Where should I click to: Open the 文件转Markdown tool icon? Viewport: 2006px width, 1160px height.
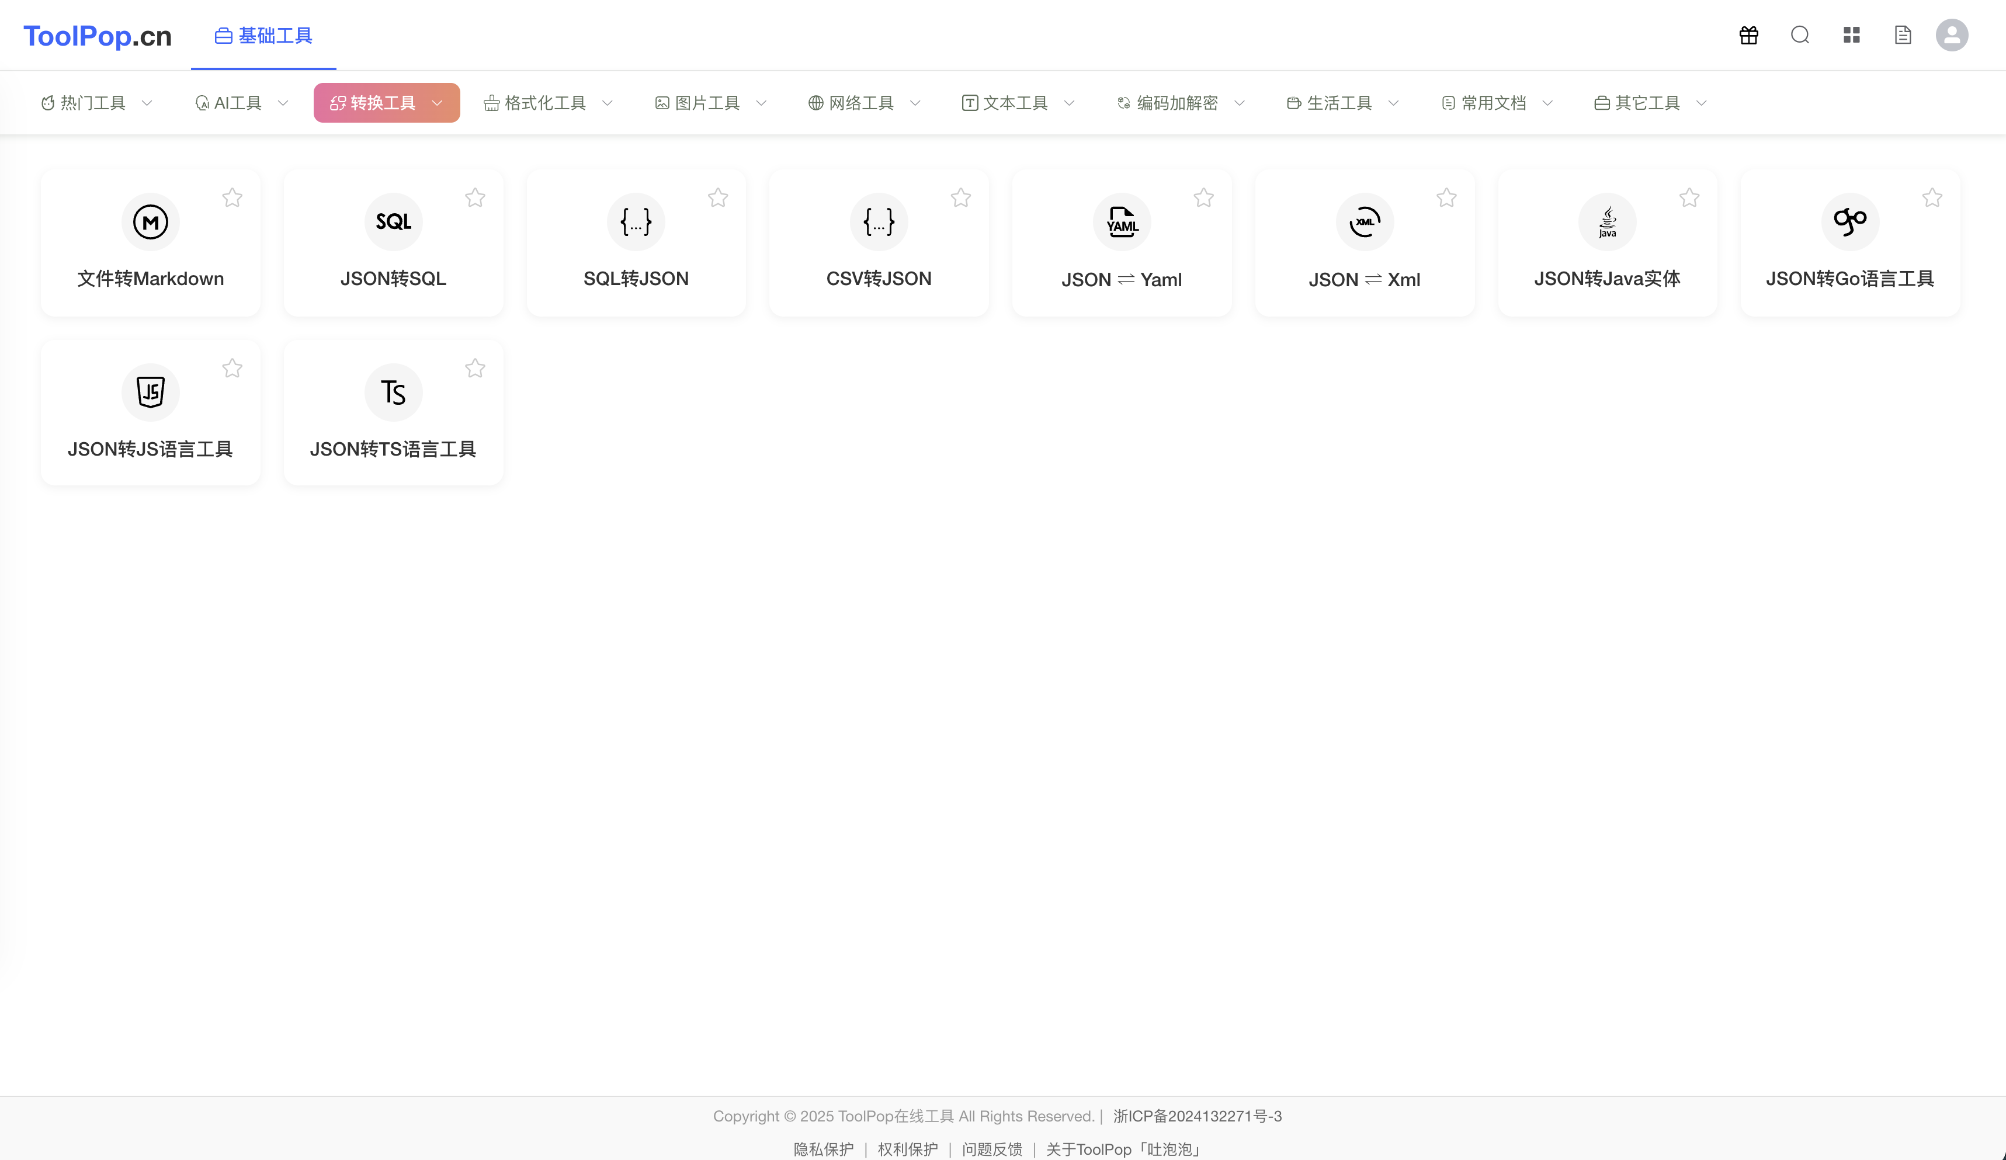point(151,221)
